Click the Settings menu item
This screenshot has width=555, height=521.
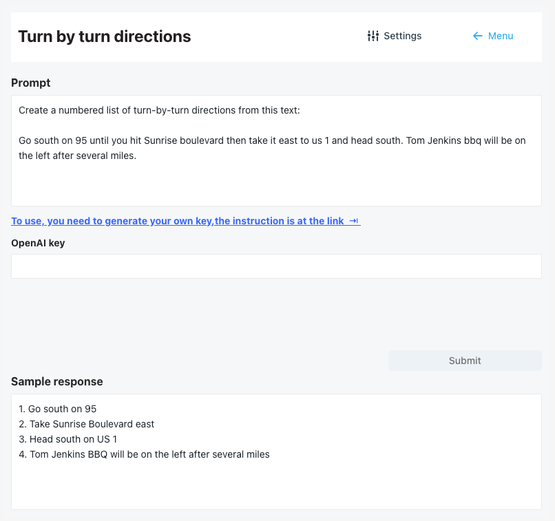click(x=402, y=36)
